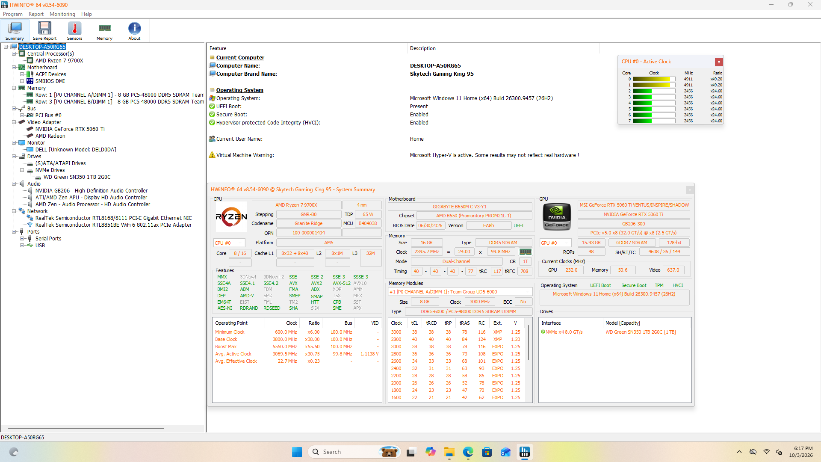
Task: Open the Help menu
Action: tap(86, 14)
